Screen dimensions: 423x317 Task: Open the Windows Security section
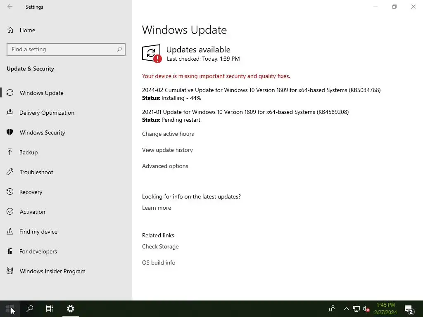43,132
